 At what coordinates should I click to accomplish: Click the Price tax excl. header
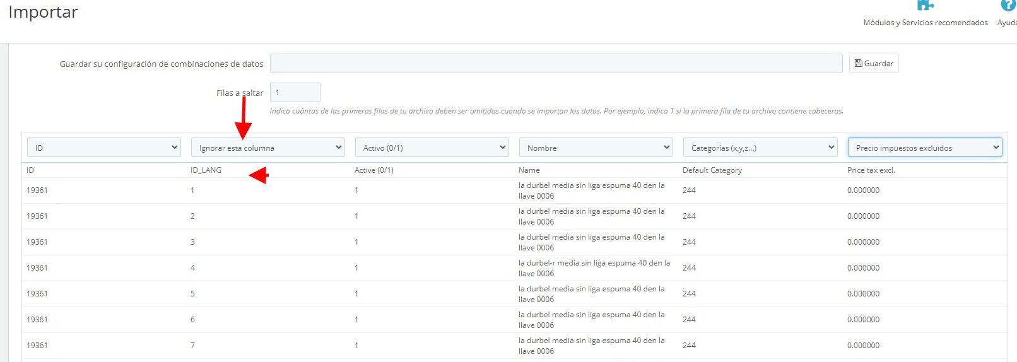871,170
